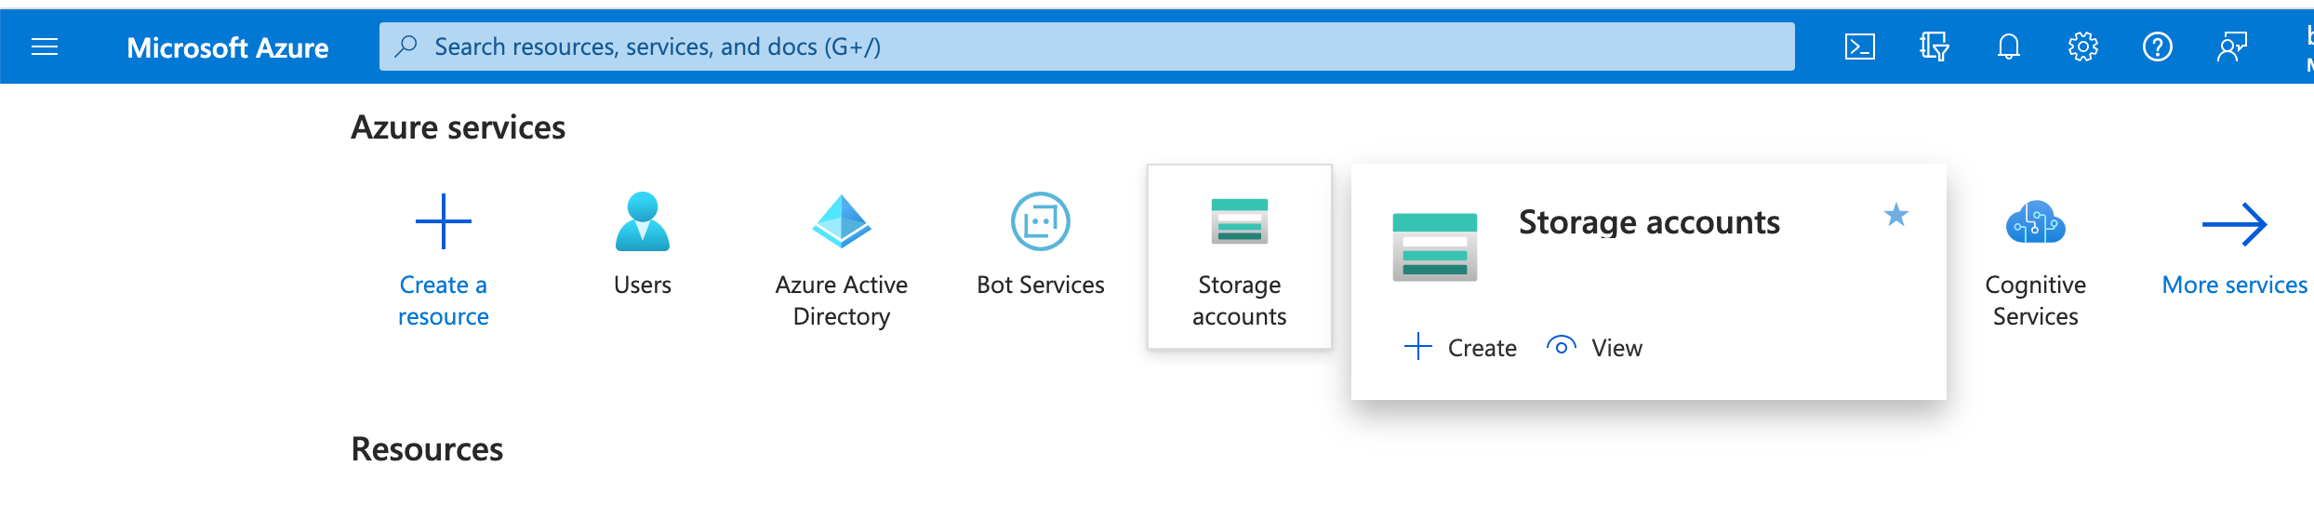Click the Microsoft Azure home link

[x=227, y=47]
